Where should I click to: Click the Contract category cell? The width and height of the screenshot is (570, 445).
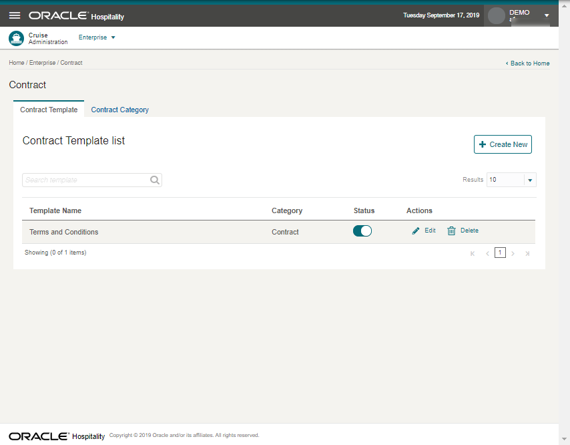click(285, 232)
